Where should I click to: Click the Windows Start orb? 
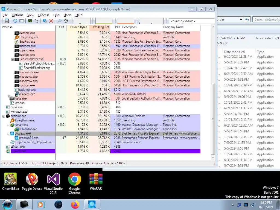(7, 205)
